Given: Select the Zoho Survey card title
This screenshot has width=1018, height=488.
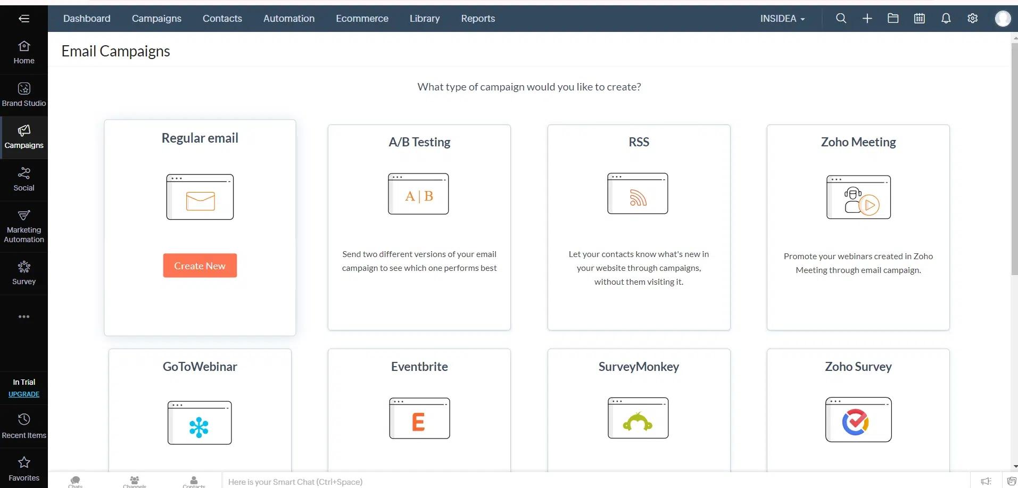Looking at the screenshot, I should (858, 367).
